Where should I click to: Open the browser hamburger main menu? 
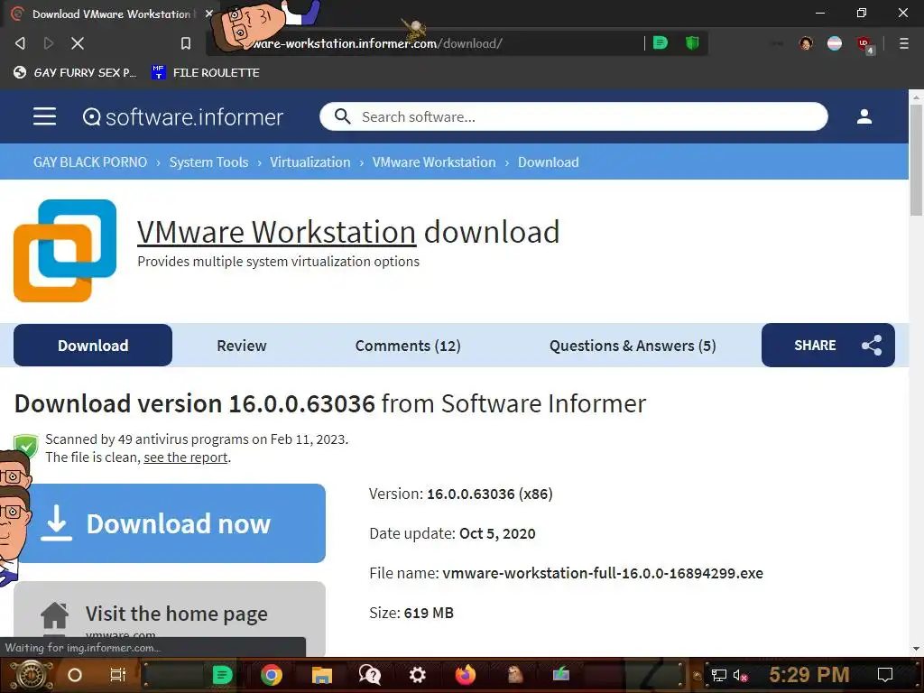[903, 43]
